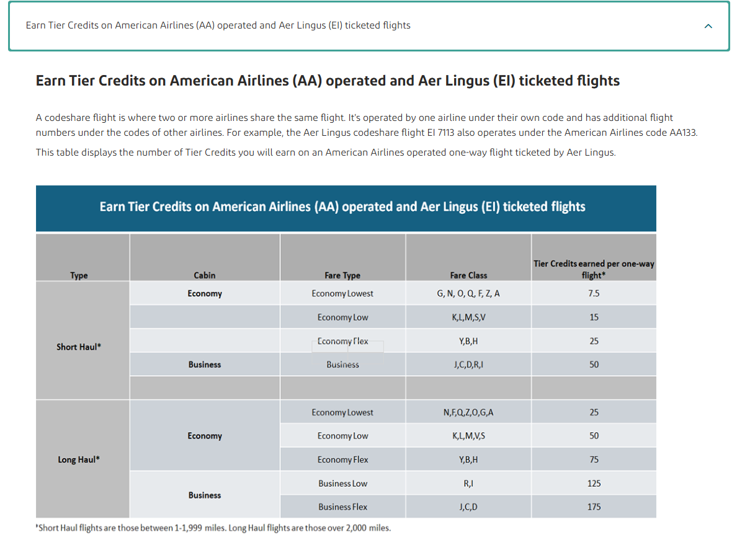
Task: Select the accordion header about AA operated flights
Action: pos(217,25)
